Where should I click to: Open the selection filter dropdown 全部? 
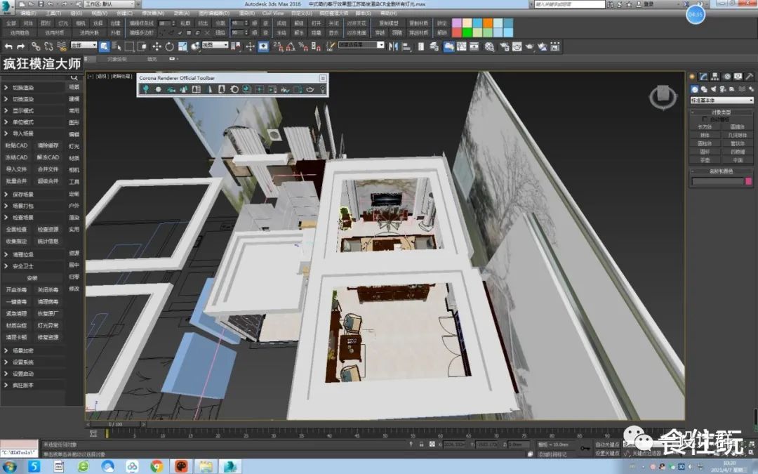click(x=84, y=45)
